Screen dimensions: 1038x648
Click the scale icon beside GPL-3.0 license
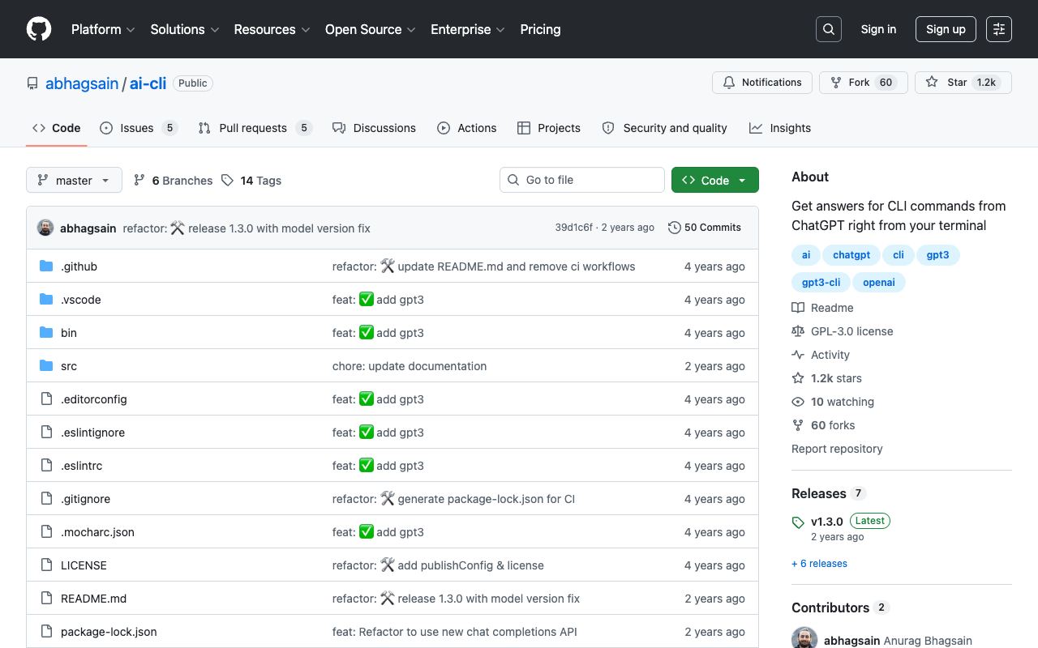(798, 331)
